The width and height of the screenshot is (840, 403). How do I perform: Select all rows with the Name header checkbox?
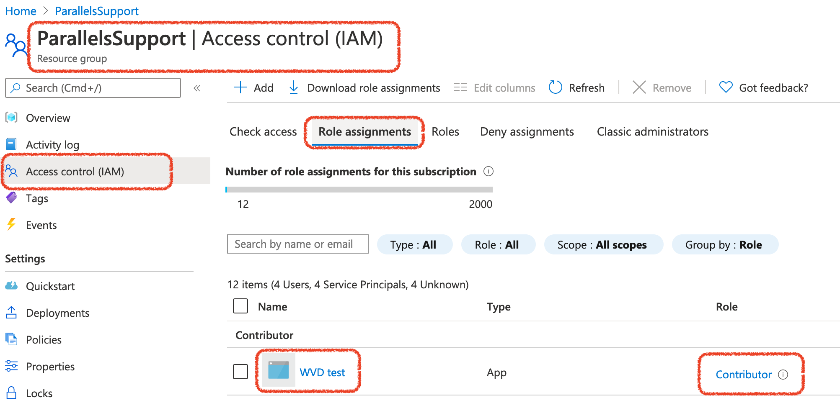point(240,306)
